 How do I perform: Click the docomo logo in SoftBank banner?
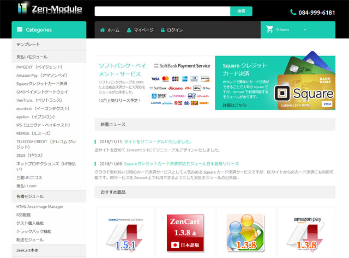[176, 88]
